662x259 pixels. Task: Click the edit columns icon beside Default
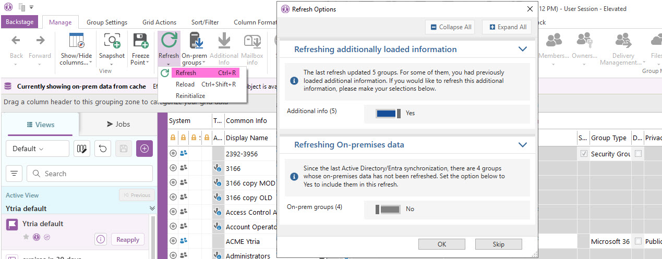pyautogui.click(x=82, y=149)
